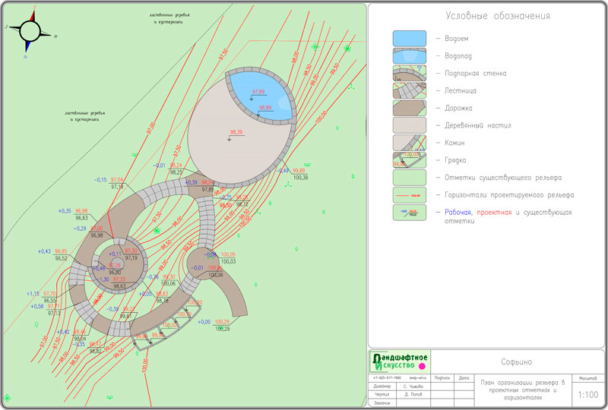
Task: Click the Д. Попов name cell
Action: pyautogui.click(x=413, y=395)
